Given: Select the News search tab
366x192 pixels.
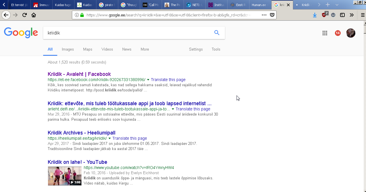Looking at the screenshot, I should [127, 49].
